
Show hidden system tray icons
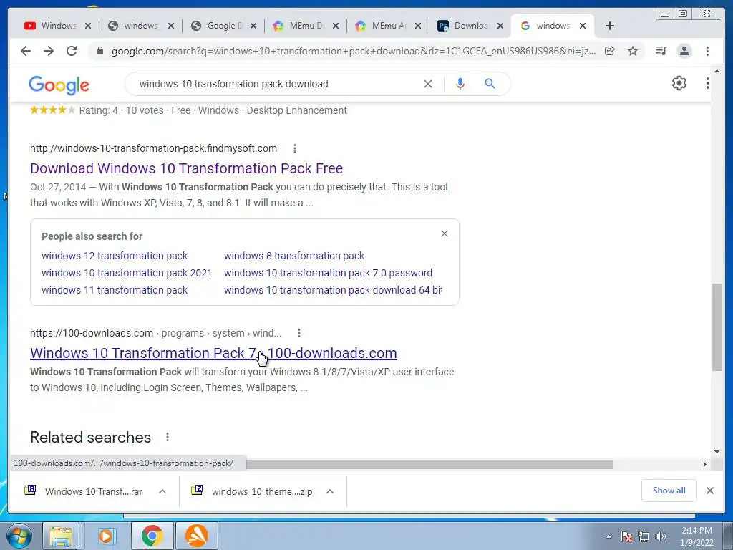pyautogui.click(x=608, y=536)
